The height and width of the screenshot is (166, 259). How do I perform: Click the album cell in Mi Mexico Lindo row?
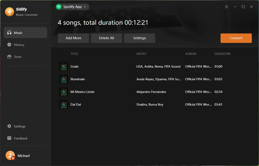point(198,92)
